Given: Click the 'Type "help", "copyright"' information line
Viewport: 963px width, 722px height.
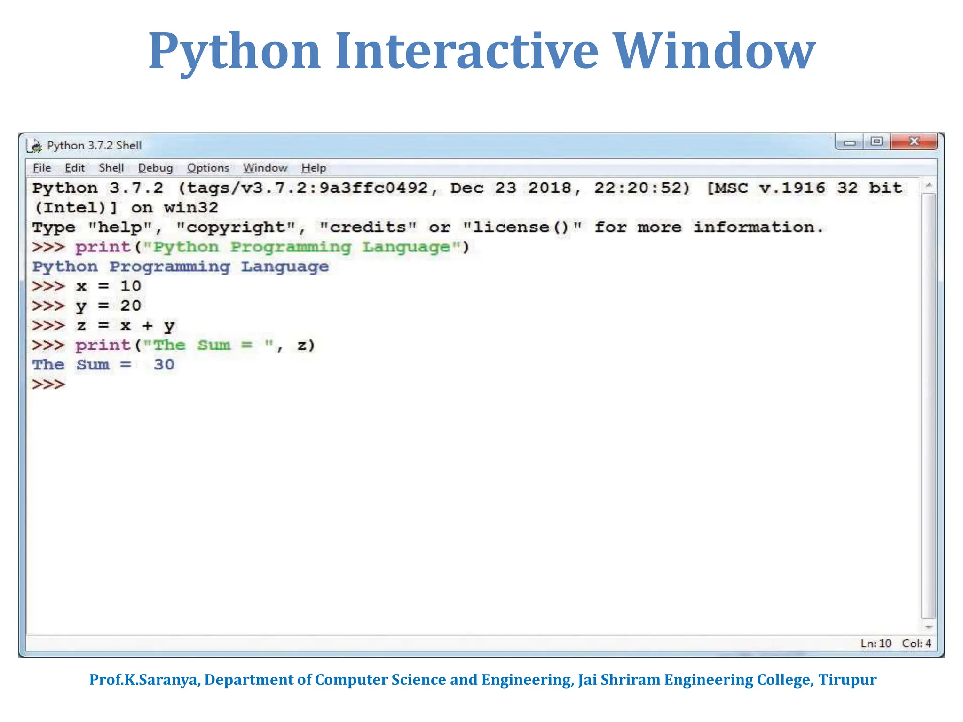Looking at the screenshot, I should coord(428,228).
